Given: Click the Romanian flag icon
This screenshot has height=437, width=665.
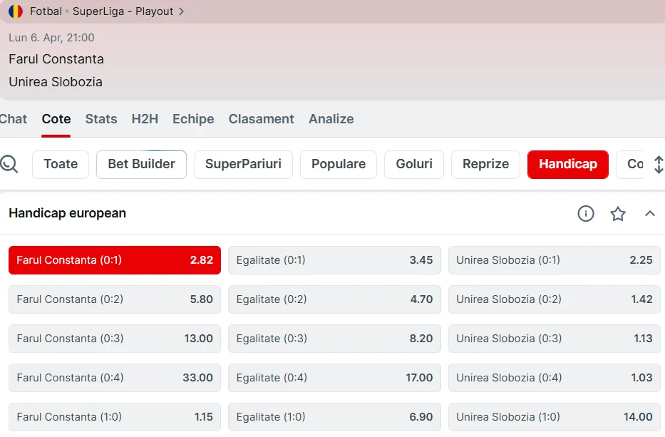Looking at the screenshot, I should click(x=16, y=11).
